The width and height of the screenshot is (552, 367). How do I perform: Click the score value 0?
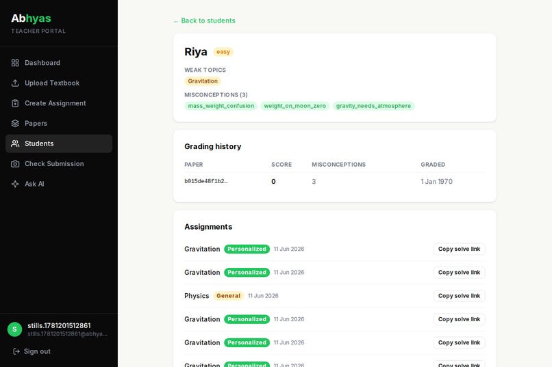click(273, 182)
